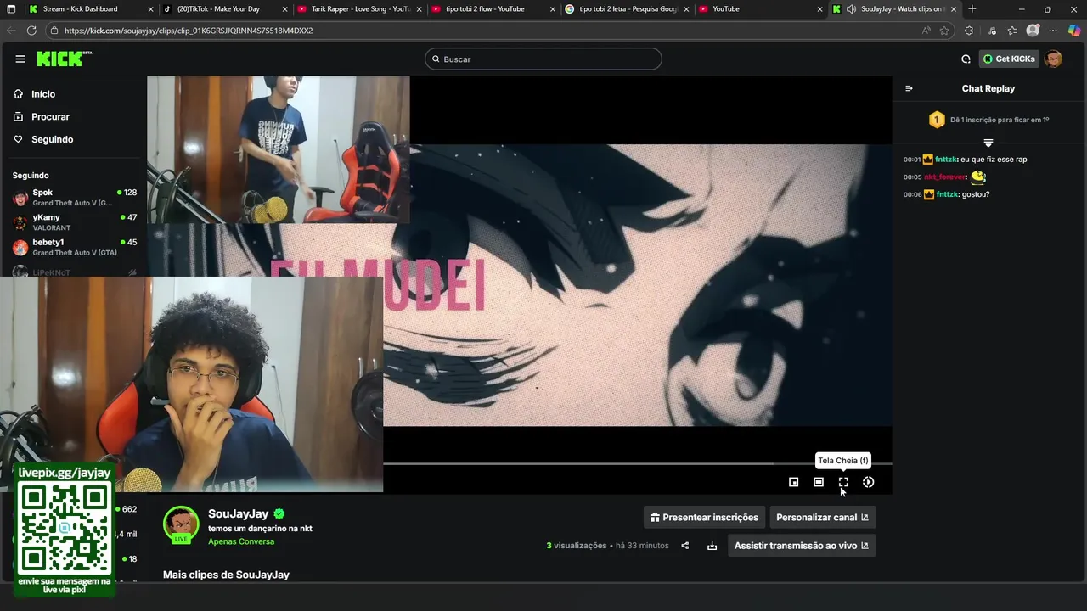Toggle Tela Cheia fullscreen on the player
The width and height of the screenshot is (1087, 611).
[843, 482]
